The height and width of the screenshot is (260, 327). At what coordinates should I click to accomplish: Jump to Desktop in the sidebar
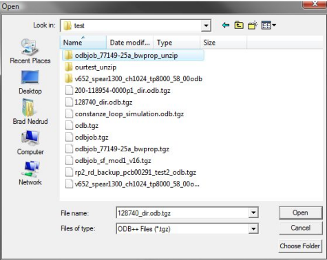click(x=30, y=83)
